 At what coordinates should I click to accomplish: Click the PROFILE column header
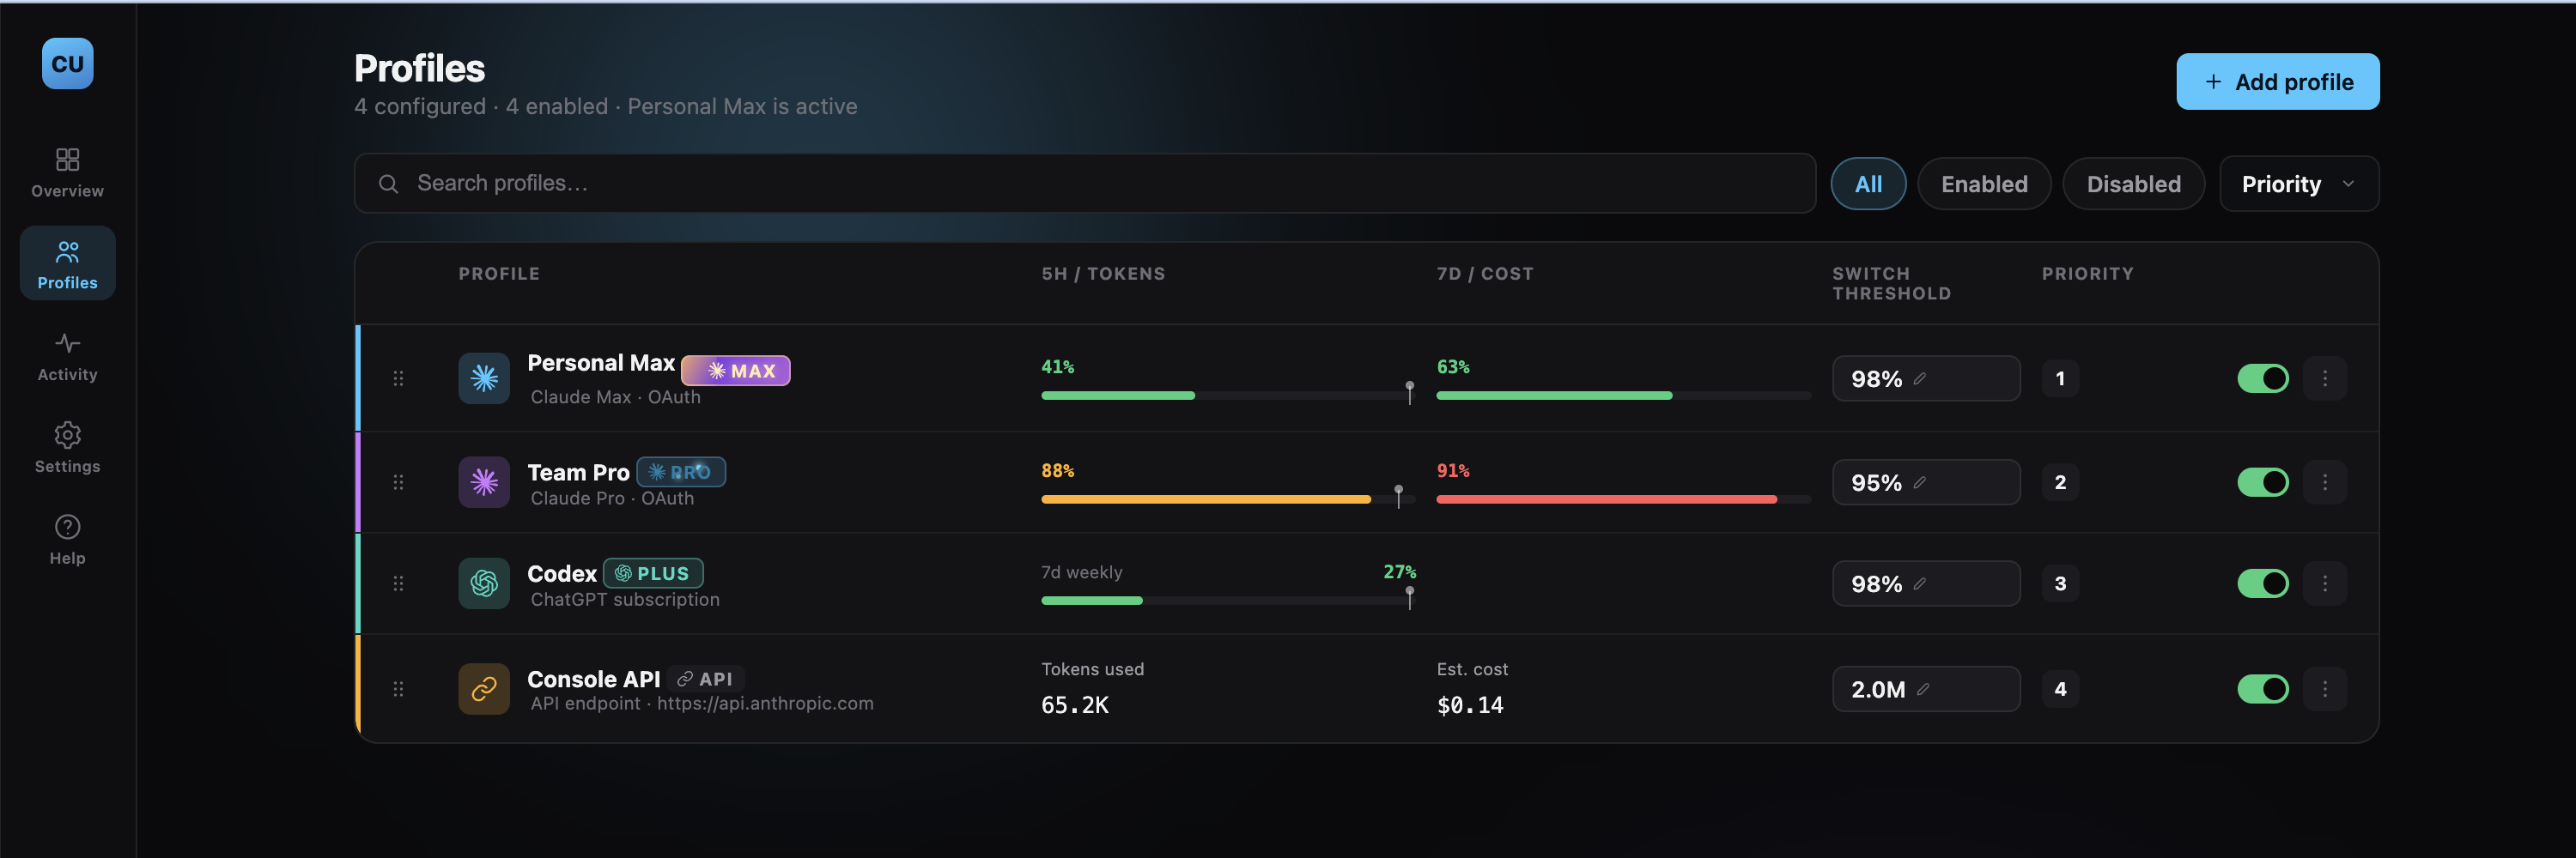point(499,274)
